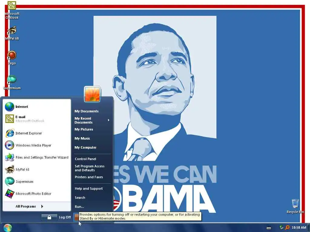Open My Computer
310x232 pixels.
coord(92,147)
